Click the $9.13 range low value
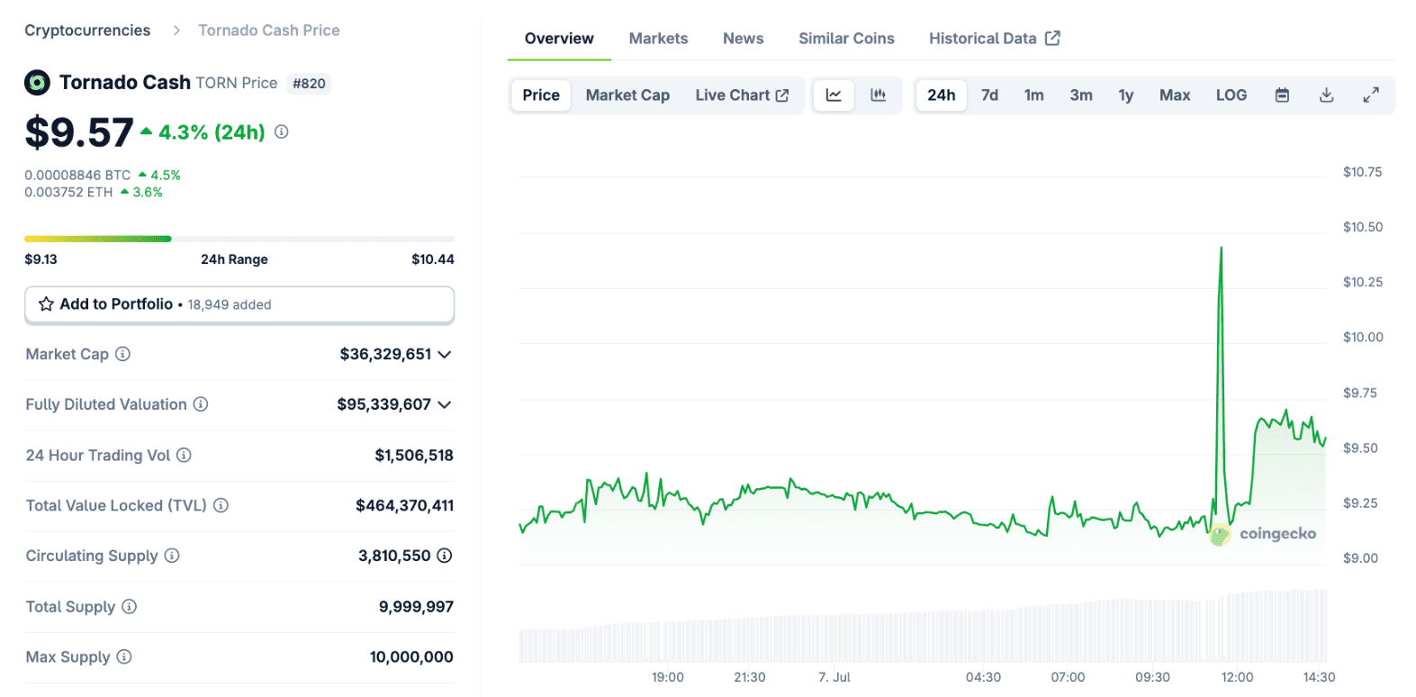 pos(41,259)
